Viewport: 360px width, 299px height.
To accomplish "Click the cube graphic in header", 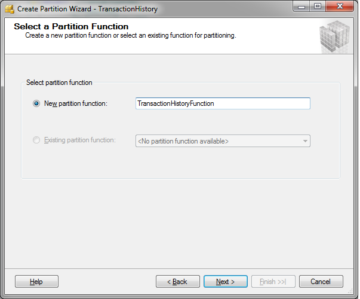I will (335, 36).
